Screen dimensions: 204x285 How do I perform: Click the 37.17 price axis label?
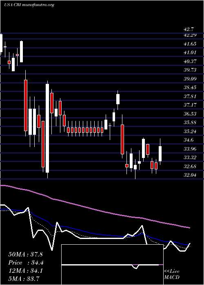tap(190, 105)
